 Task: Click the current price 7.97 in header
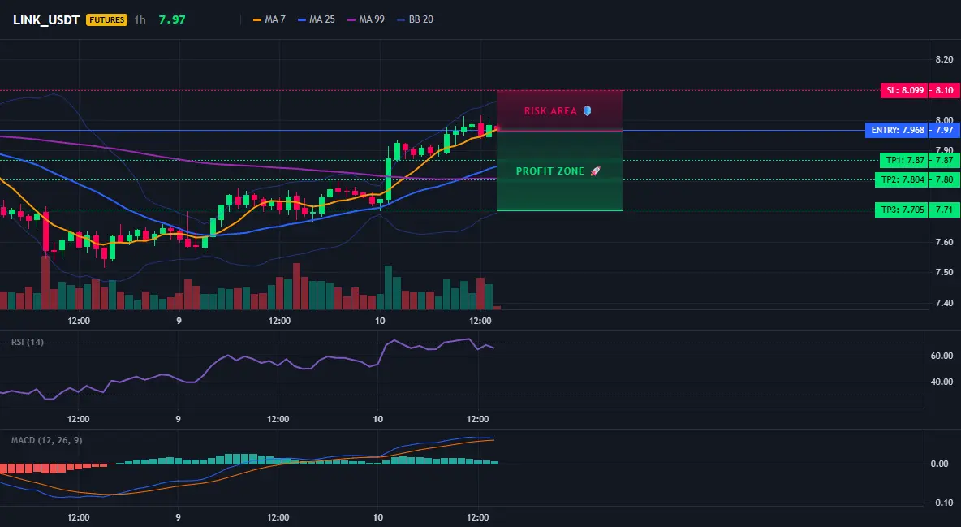click(172, 19)
